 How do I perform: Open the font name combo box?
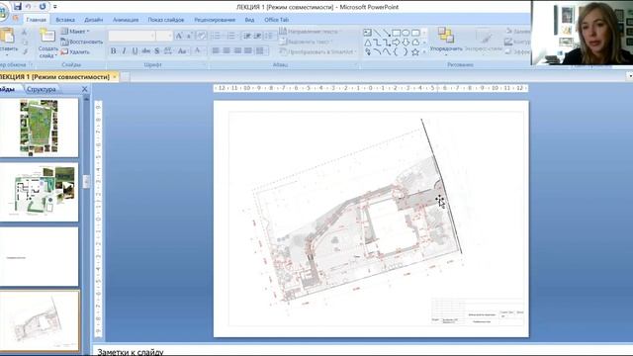tap(132, 36)
